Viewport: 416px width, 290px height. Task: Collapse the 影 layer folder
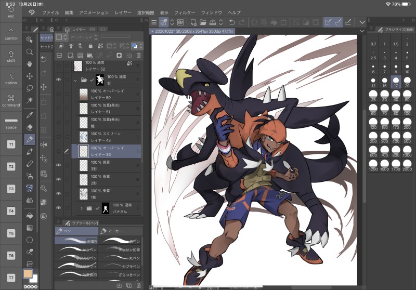(x=75, y=80)
